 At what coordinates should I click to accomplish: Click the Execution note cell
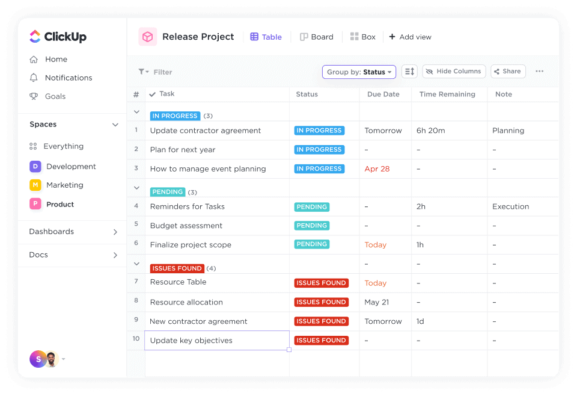[511, 206]
